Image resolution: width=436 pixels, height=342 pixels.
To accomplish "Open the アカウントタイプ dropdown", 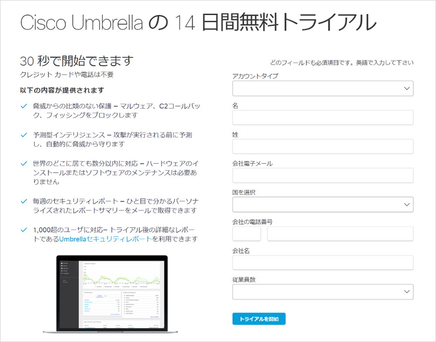I will pos(323,89).
